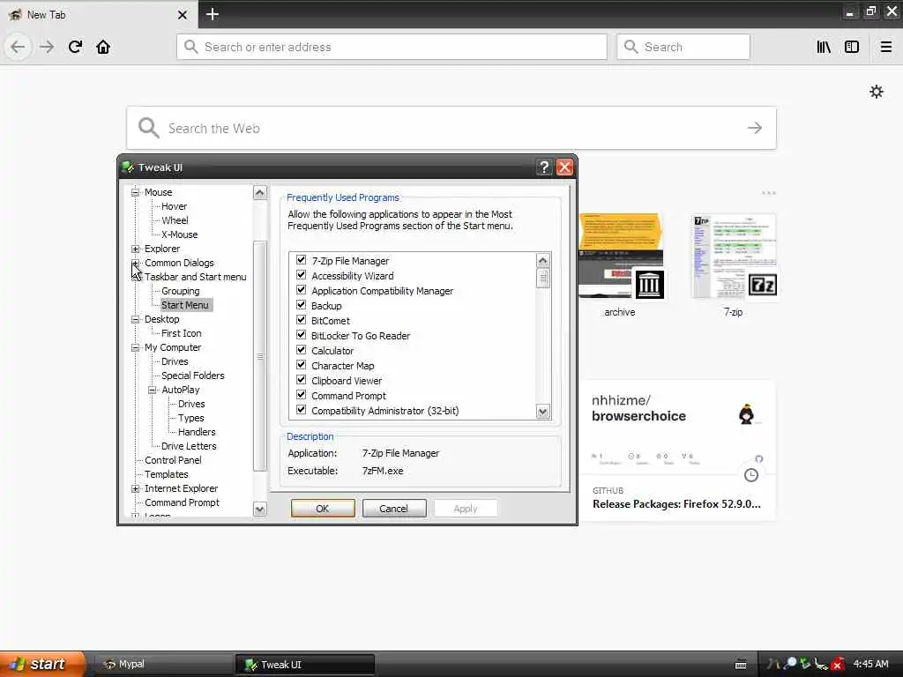Viewport: 903px width, 677px height.
Task: Reload the page with the refresh icon
Action: (x=76, y=47)
